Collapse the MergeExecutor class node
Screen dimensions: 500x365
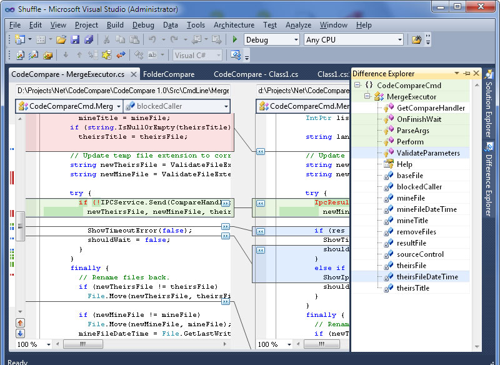click(367, 96)
